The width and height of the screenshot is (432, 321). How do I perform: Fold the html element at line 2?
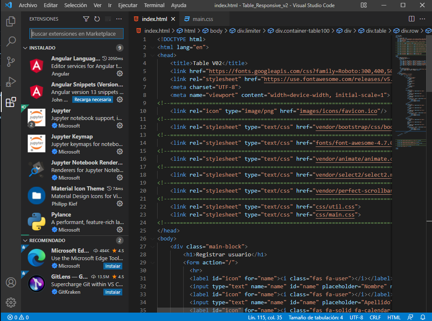point(153,47)
